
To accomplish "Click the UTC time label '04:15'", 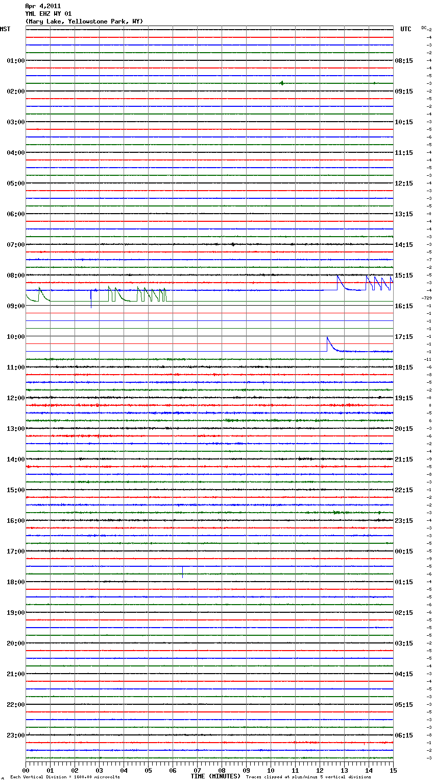I will coord(404,674).
